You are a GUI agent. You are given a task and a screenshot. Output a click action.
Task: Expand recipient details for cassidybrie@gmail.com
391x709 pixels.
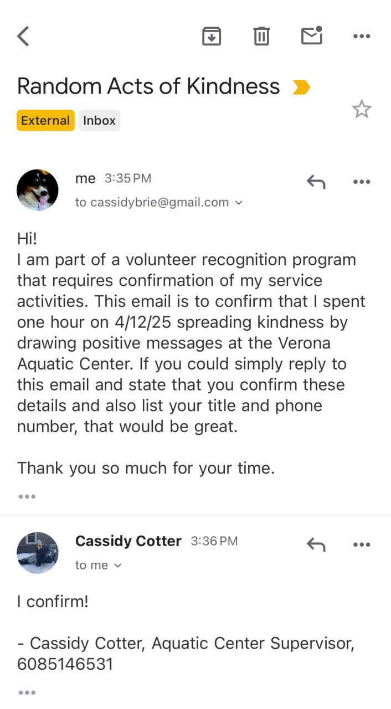239,203
